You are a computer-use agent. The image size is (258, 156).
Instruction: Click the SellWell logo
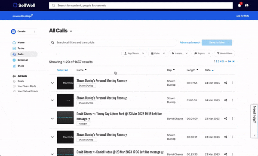pyautogui.click(x=24, y=5)
